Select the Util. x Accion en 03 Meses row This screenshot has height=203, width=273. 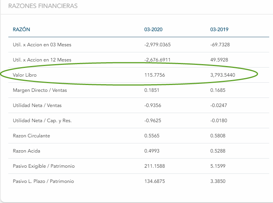[42, 45]
